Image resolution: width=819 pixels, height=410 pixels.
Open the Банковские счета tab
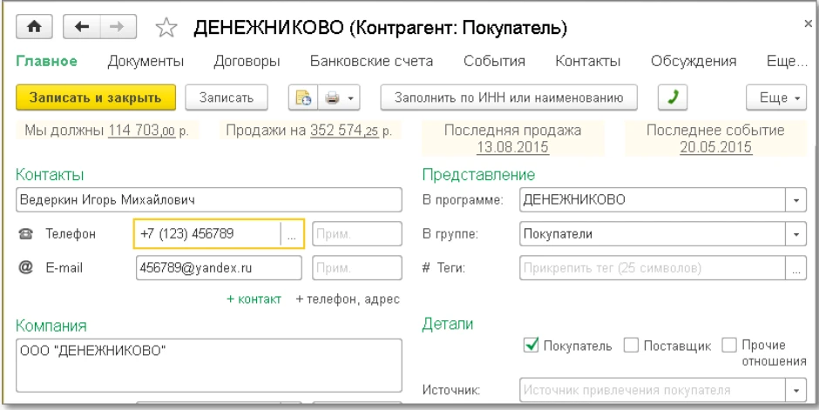click(372, 61)
